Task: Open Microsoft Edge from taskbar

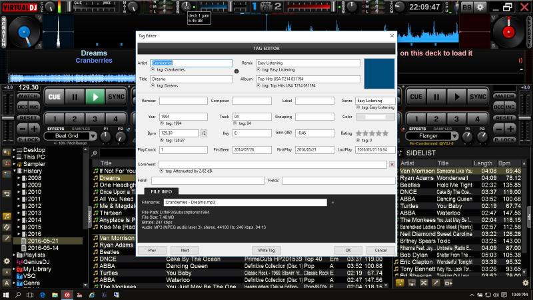Action: [x=43, y=295]
